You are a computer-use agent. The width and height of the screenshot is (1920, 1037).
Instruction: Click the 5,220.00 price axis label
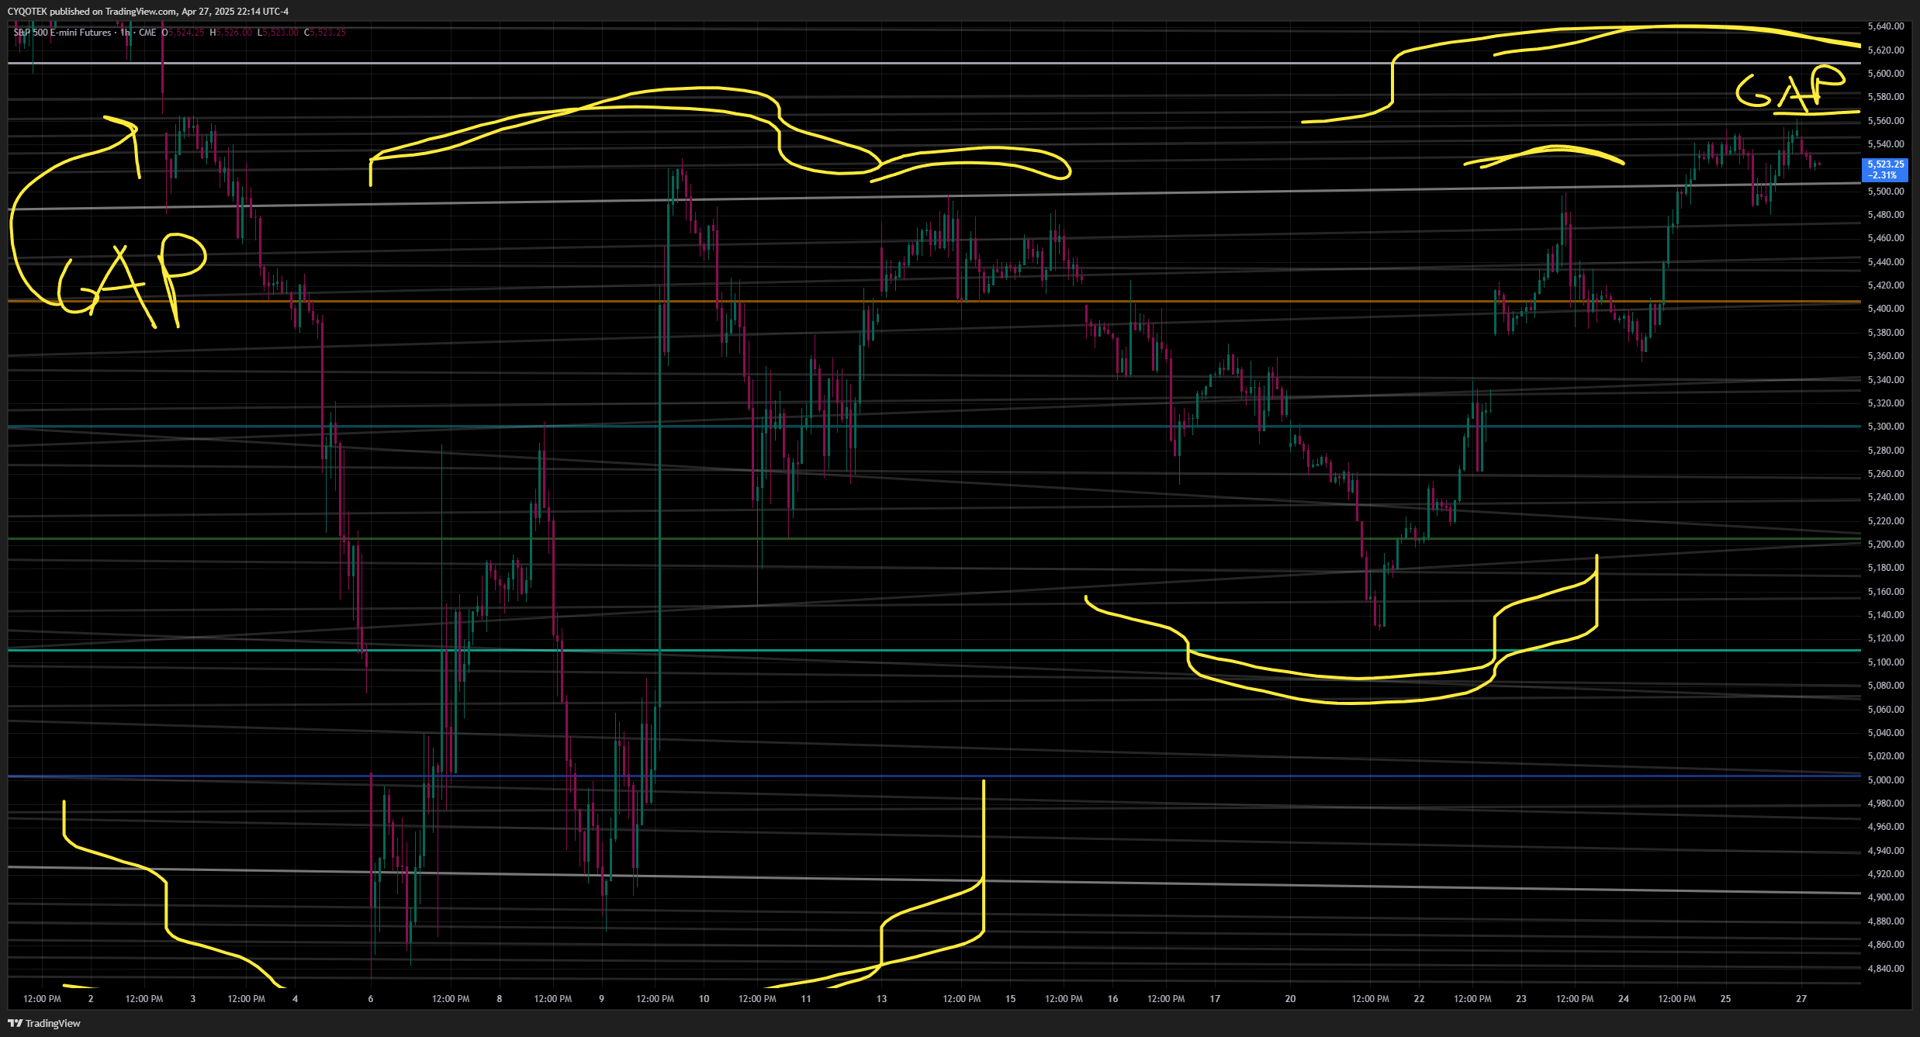[x=1886, y=521]
